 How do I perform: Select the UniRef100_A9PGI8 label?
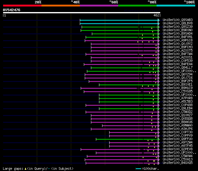click(178, 41)
